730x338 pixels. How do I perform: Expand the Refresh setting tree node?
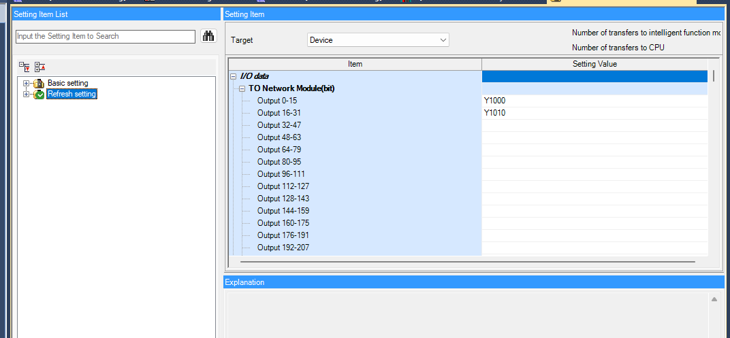click(x=27, y=95)
